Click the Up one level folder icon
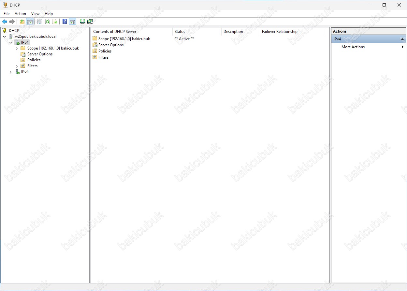The height and width of the screenshot is (291, 407). click(22, 22)
